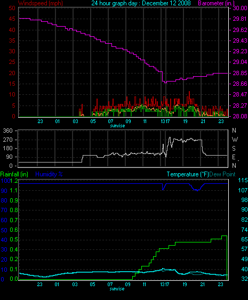This screenshot has width=248, height=300.
Task: Click the wind direction axis value 180
Action: click(8, 148)
